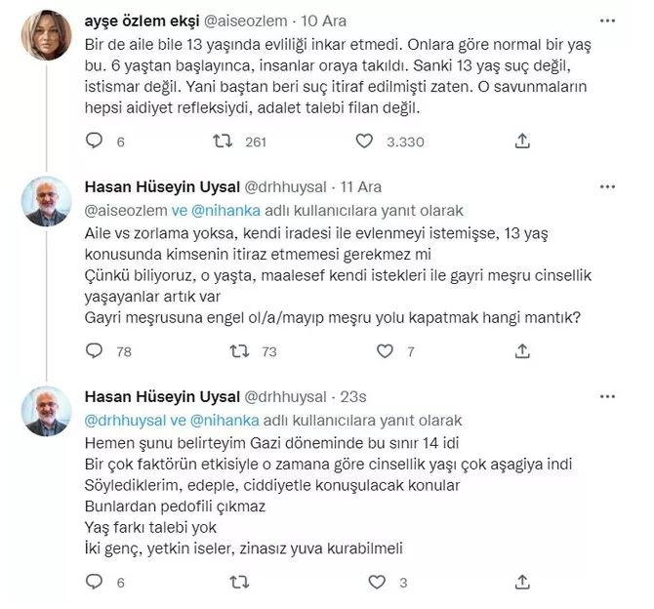The width and height of the screenshot is (654, 609).
Task: Retweet ayşe özlem ekşi's tweet
Action: 225,142
